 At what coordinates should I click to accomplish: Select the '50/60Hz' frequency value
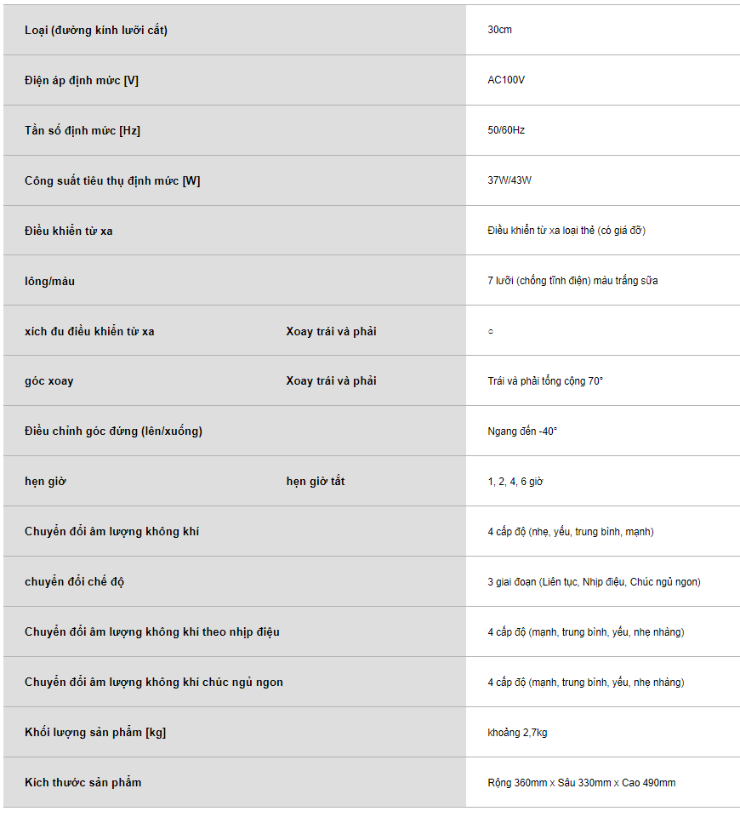coord(505,129)
